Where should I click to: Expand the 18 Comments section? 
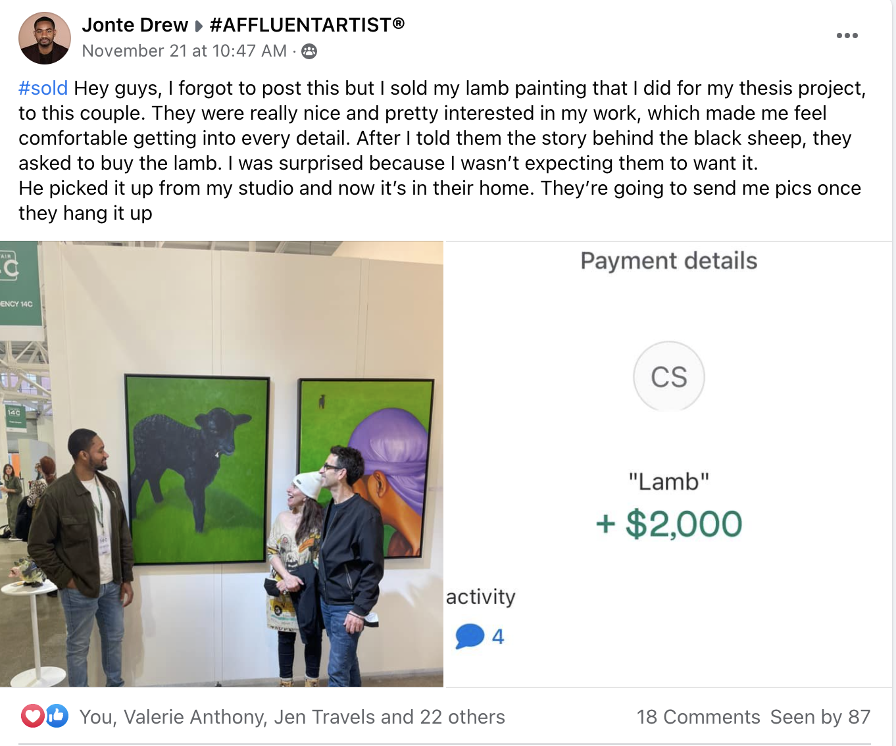coord(698,717)
